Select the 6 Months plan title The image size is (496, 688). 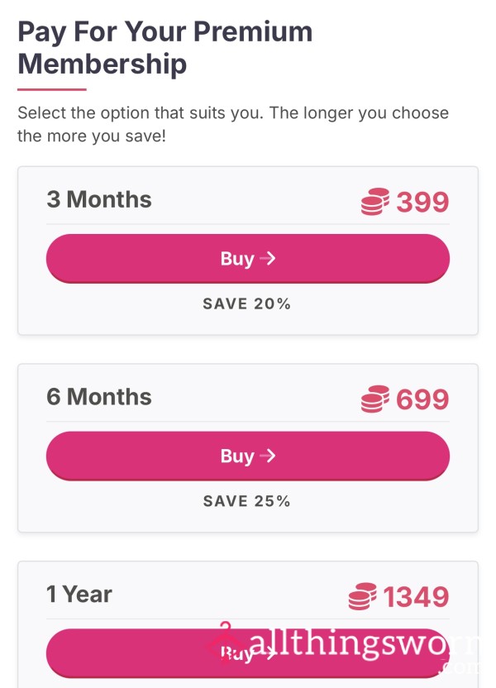[x=99, y=397]
